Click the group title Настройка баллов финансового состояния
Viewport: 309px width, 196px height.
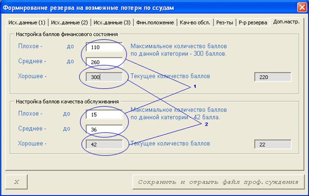point(67,34)
